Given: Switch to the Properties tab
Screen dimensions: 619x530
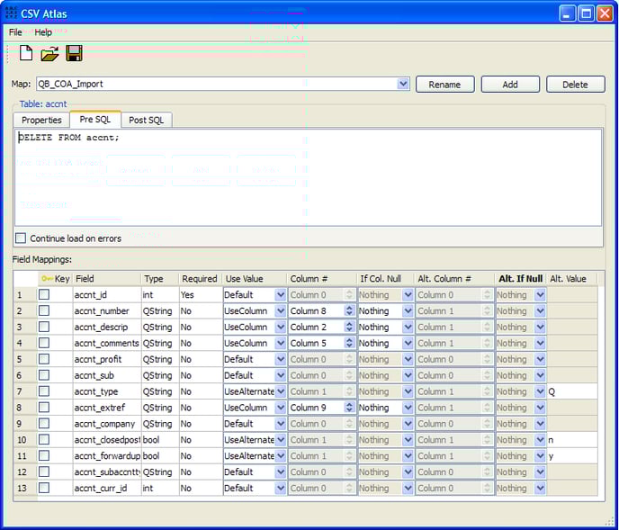Looking at the screenshot, I should [x=41, y=120].
